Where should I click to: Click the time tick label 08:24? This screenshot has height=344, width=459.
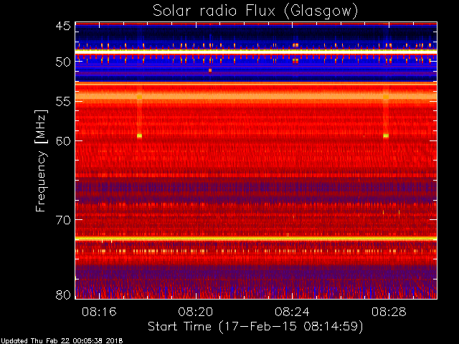click(292, 312)
